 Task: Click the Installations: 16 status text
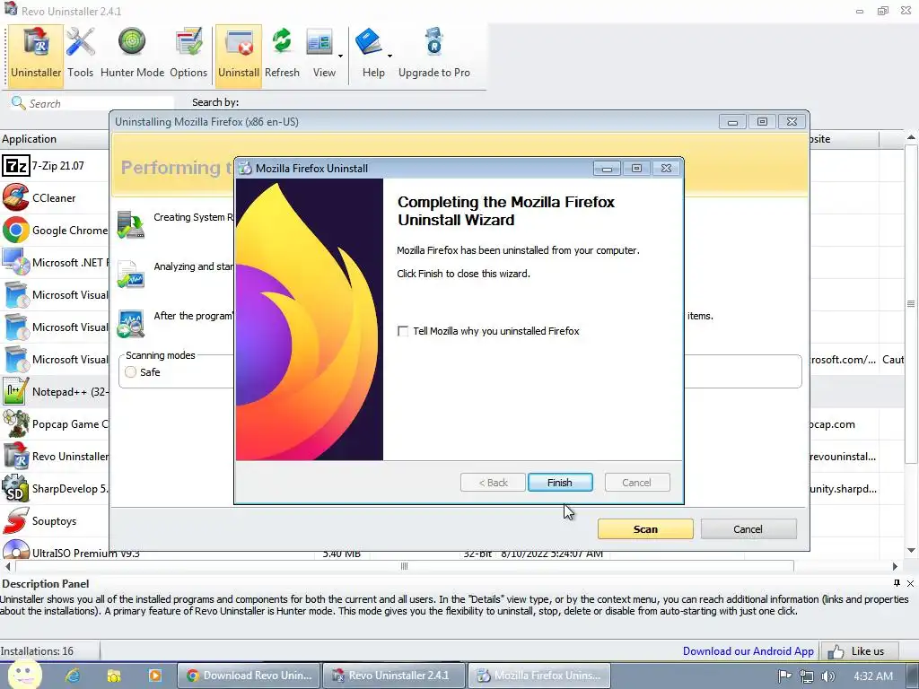(x=37, y=651)
